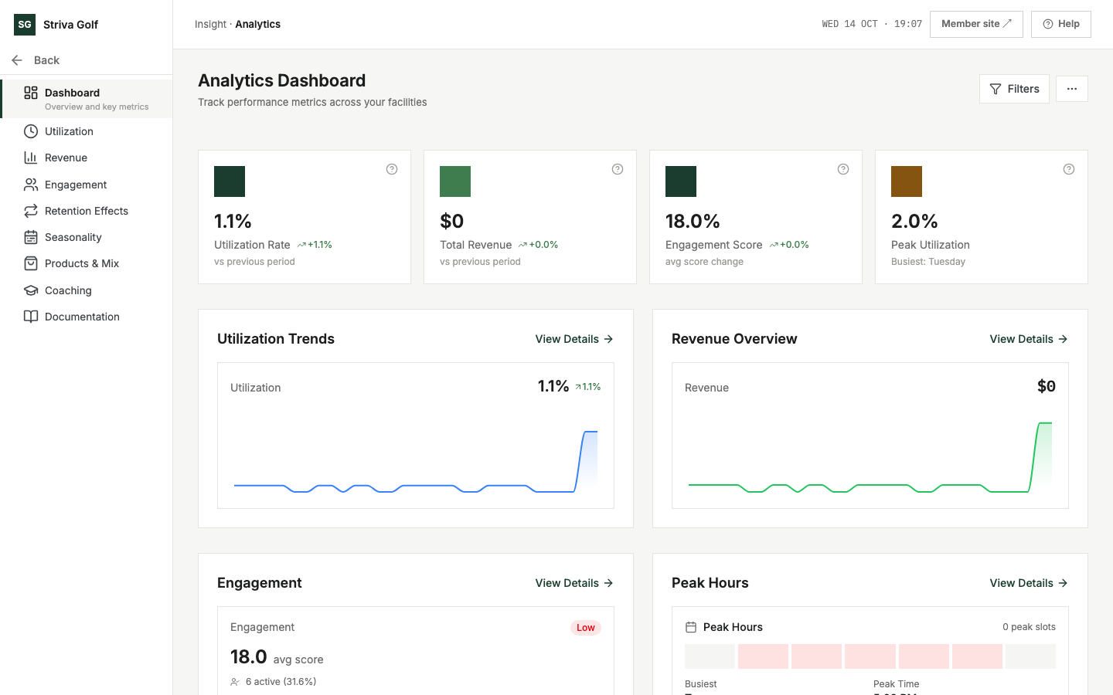
Task: Click the Insight breadcrumb link
Action: [x=210, y=24]
